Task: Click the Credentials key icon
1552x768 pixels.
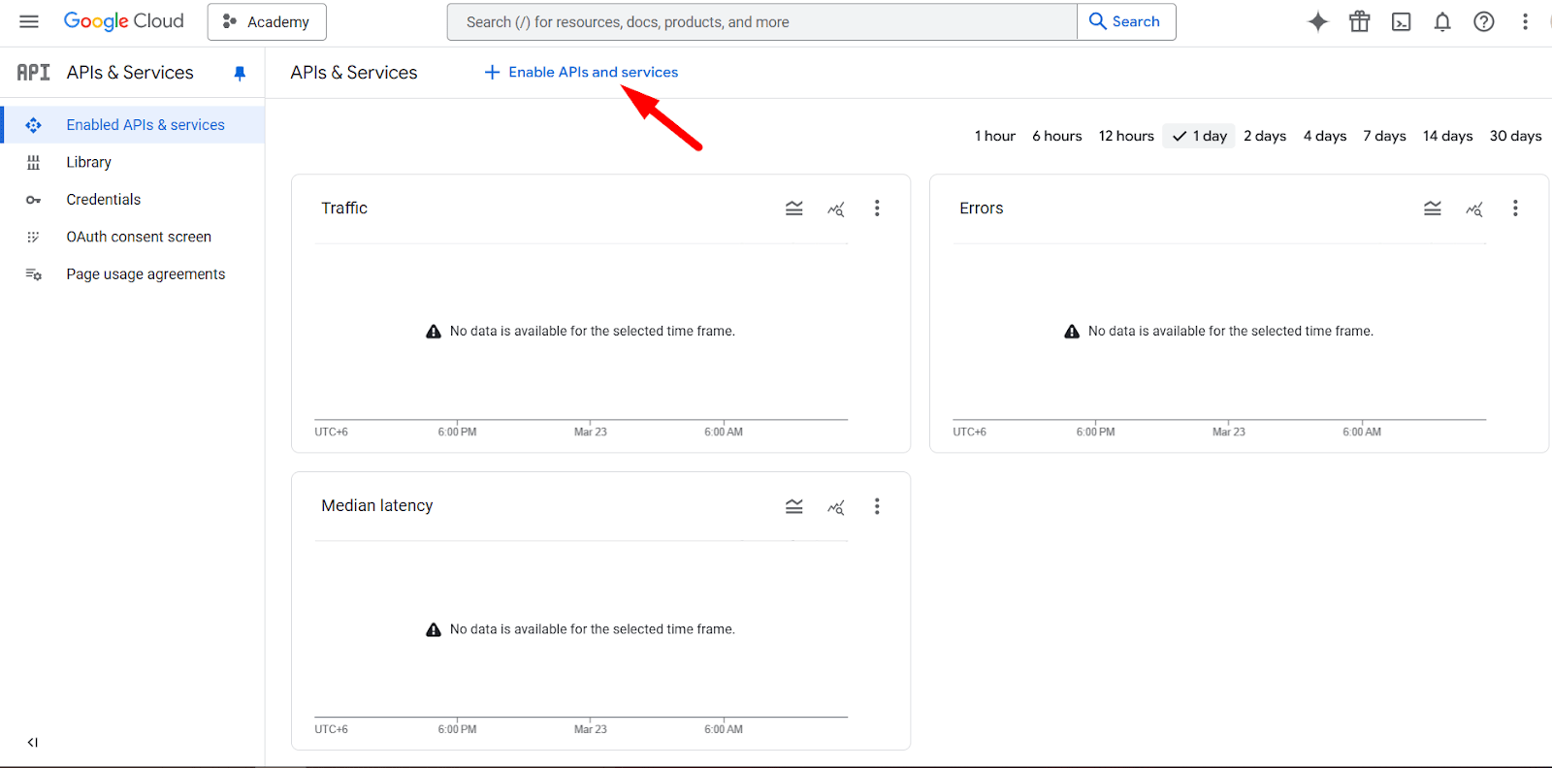Action: (x=33, y=200)
